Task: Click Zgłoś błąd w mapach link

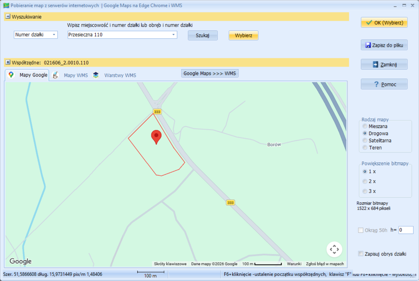Action: 325,264
